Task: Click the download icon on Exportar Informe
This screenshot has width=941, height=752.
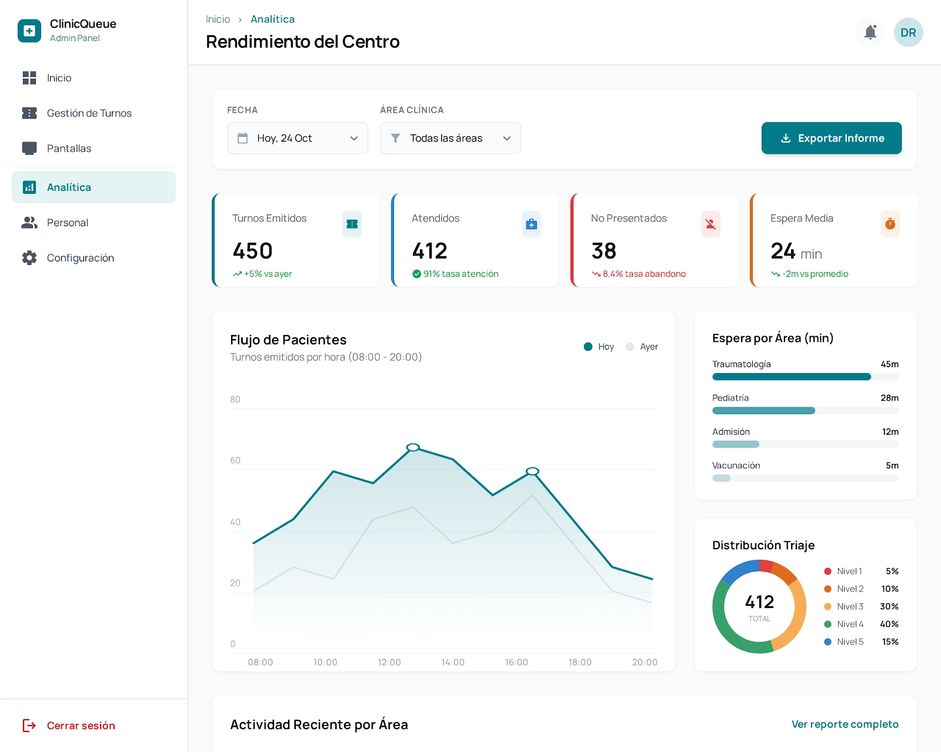Action: pyautogui.click(x=786, y=138)
